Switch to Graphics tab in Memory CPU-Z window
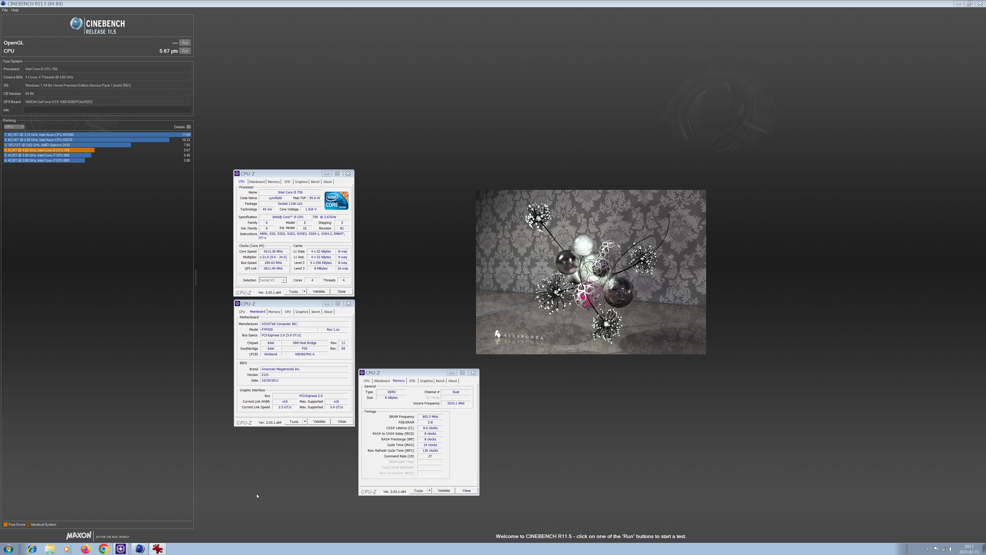 click(426, 381)
